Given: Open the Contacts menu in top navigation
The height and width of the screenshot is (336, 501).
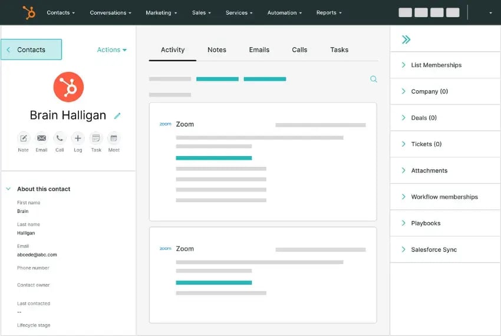Looking at the screenshot, I should (61, 13).
